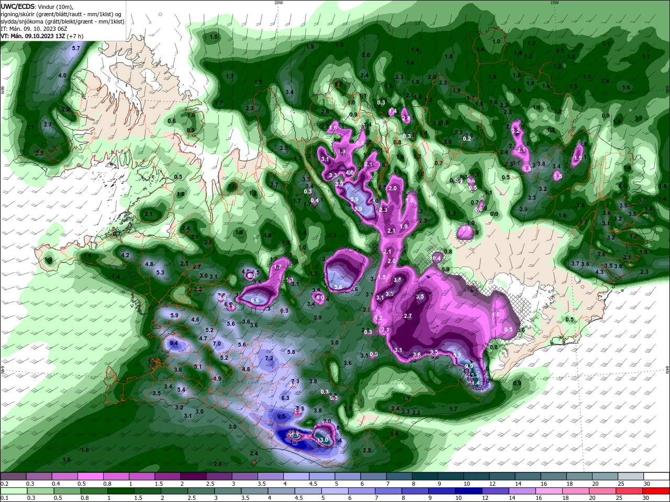Click the 13.0 precipitation value on the map

tap(322, 440)
